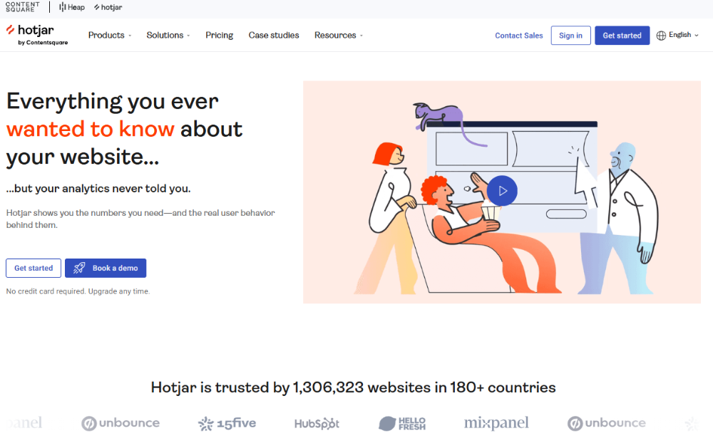Click the unbounce logo

coord(120,423)
